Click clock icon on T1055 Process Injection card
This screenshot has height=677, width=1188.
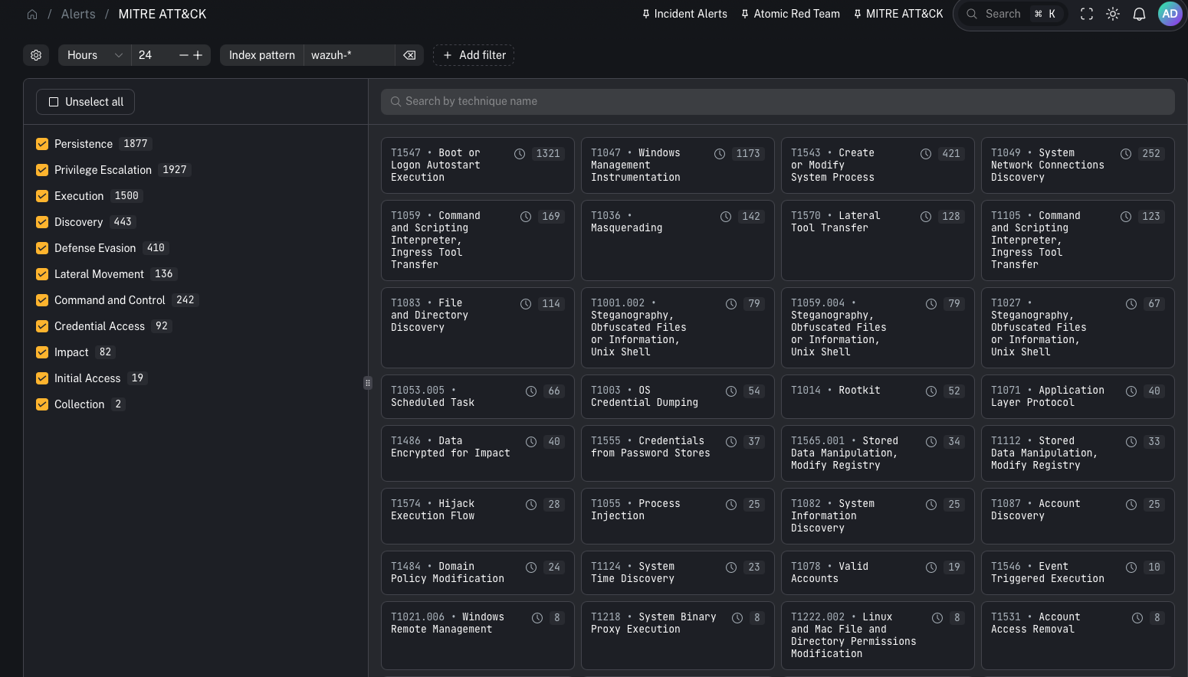pos(731,505)
